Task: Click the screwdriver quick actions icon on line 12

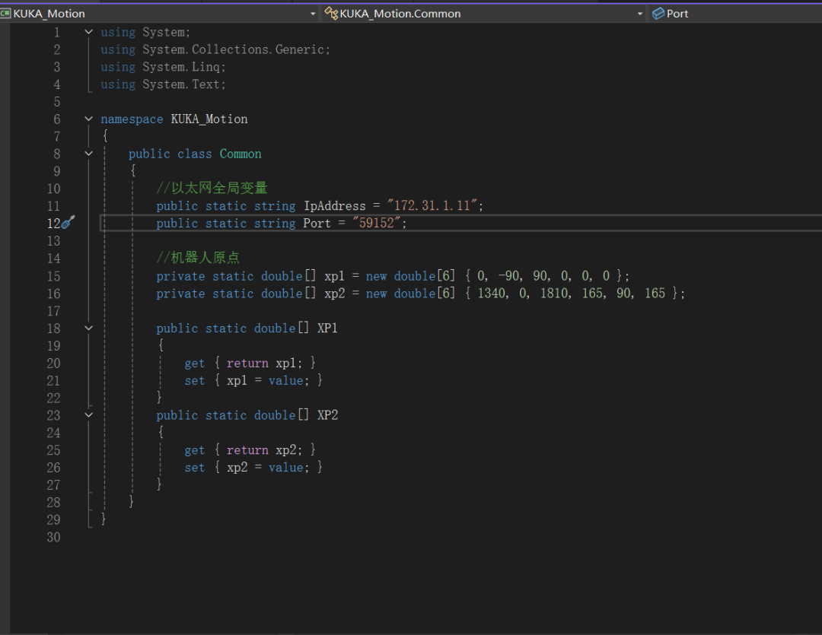Action: pyautogui.click(x=68, y=223)
